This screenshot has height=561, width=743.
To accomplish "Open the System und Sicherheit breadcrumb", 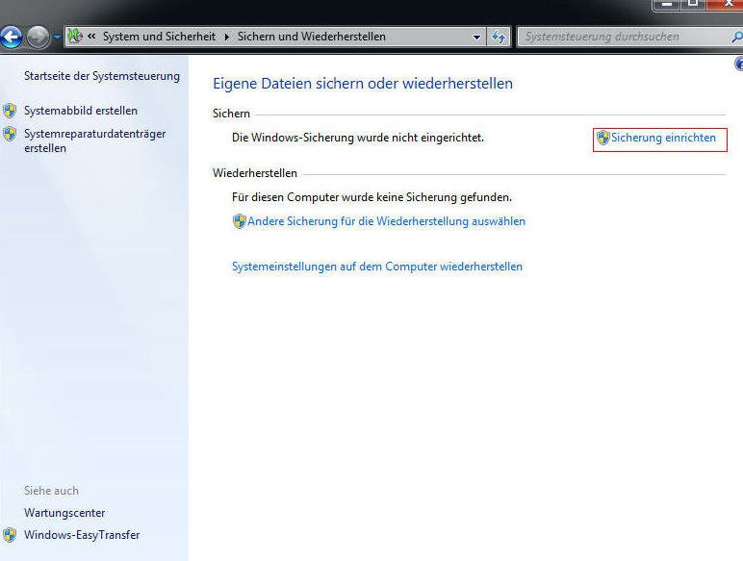I will click(x=159, y=37).
